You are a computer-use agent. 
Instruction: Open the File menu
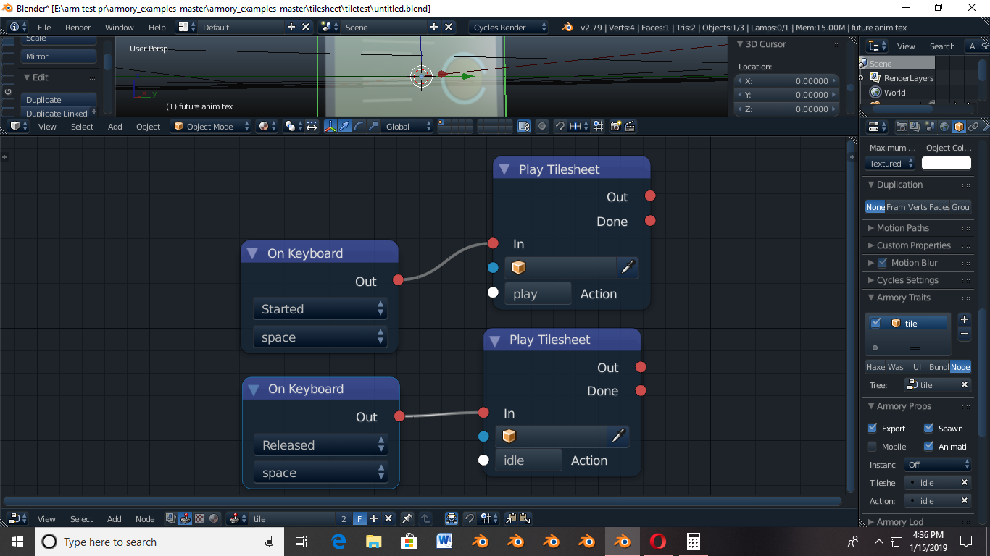pyautogui.click(x=44, y=28)
